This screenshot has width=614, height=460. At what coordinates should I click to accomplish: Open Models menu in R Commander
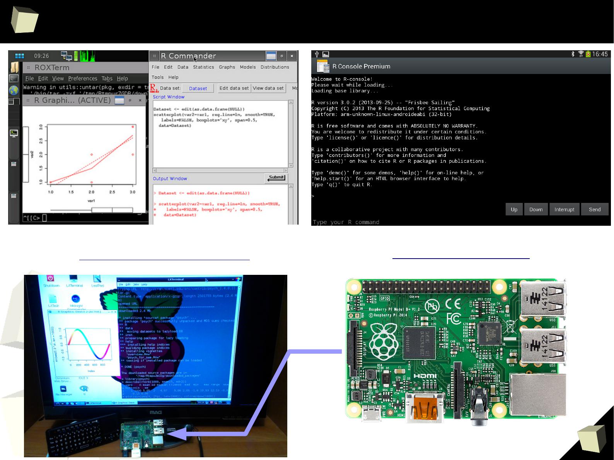click(248, 67)
